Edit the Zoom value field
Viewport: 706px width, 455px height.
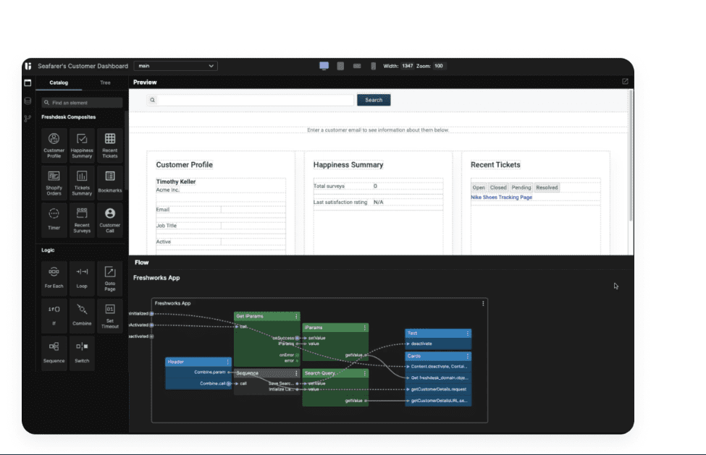pos(439,66)
